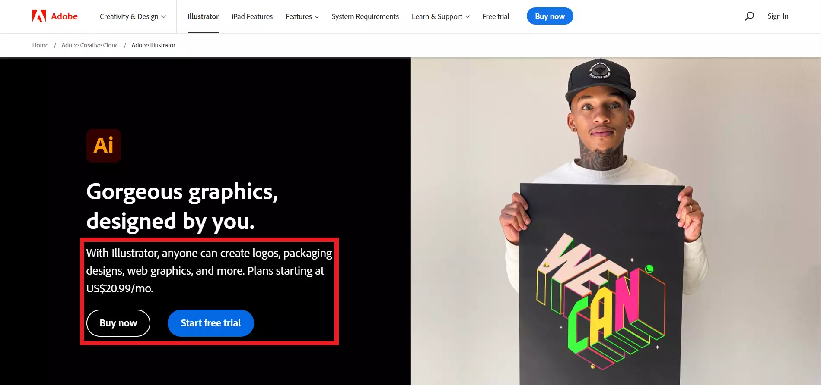Select the Adobe Illustrator breadcrumb
Viewport: 821px width, 385px height.
coord(153,45)
